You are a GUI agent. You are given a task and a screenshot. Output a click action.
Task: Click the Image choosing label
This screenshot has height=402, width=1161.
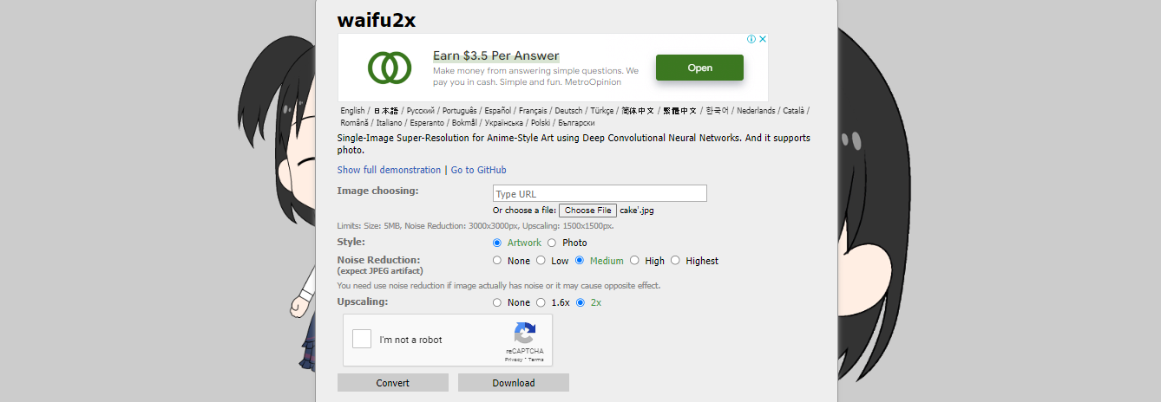pos(377,191)
